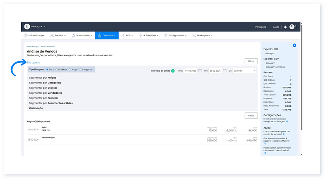Open the Consultas menu
326x180 pixels.
coord(107,35)
